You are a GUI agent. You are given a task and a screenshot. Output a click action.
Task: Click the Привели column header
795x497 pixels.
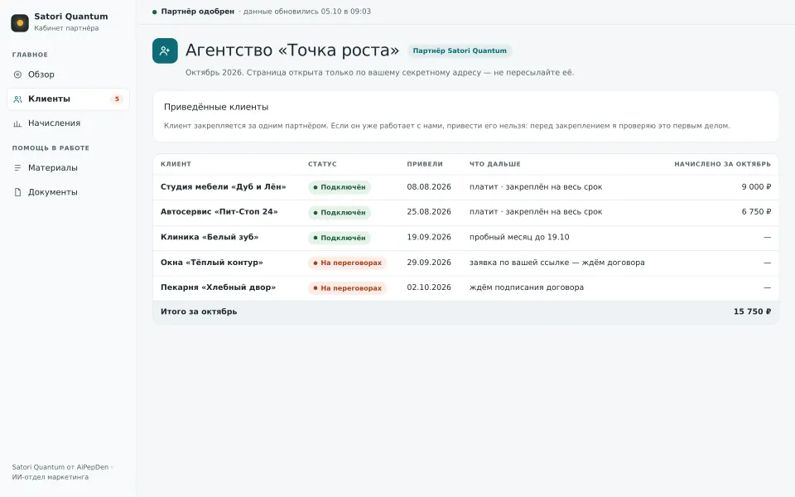425,164
